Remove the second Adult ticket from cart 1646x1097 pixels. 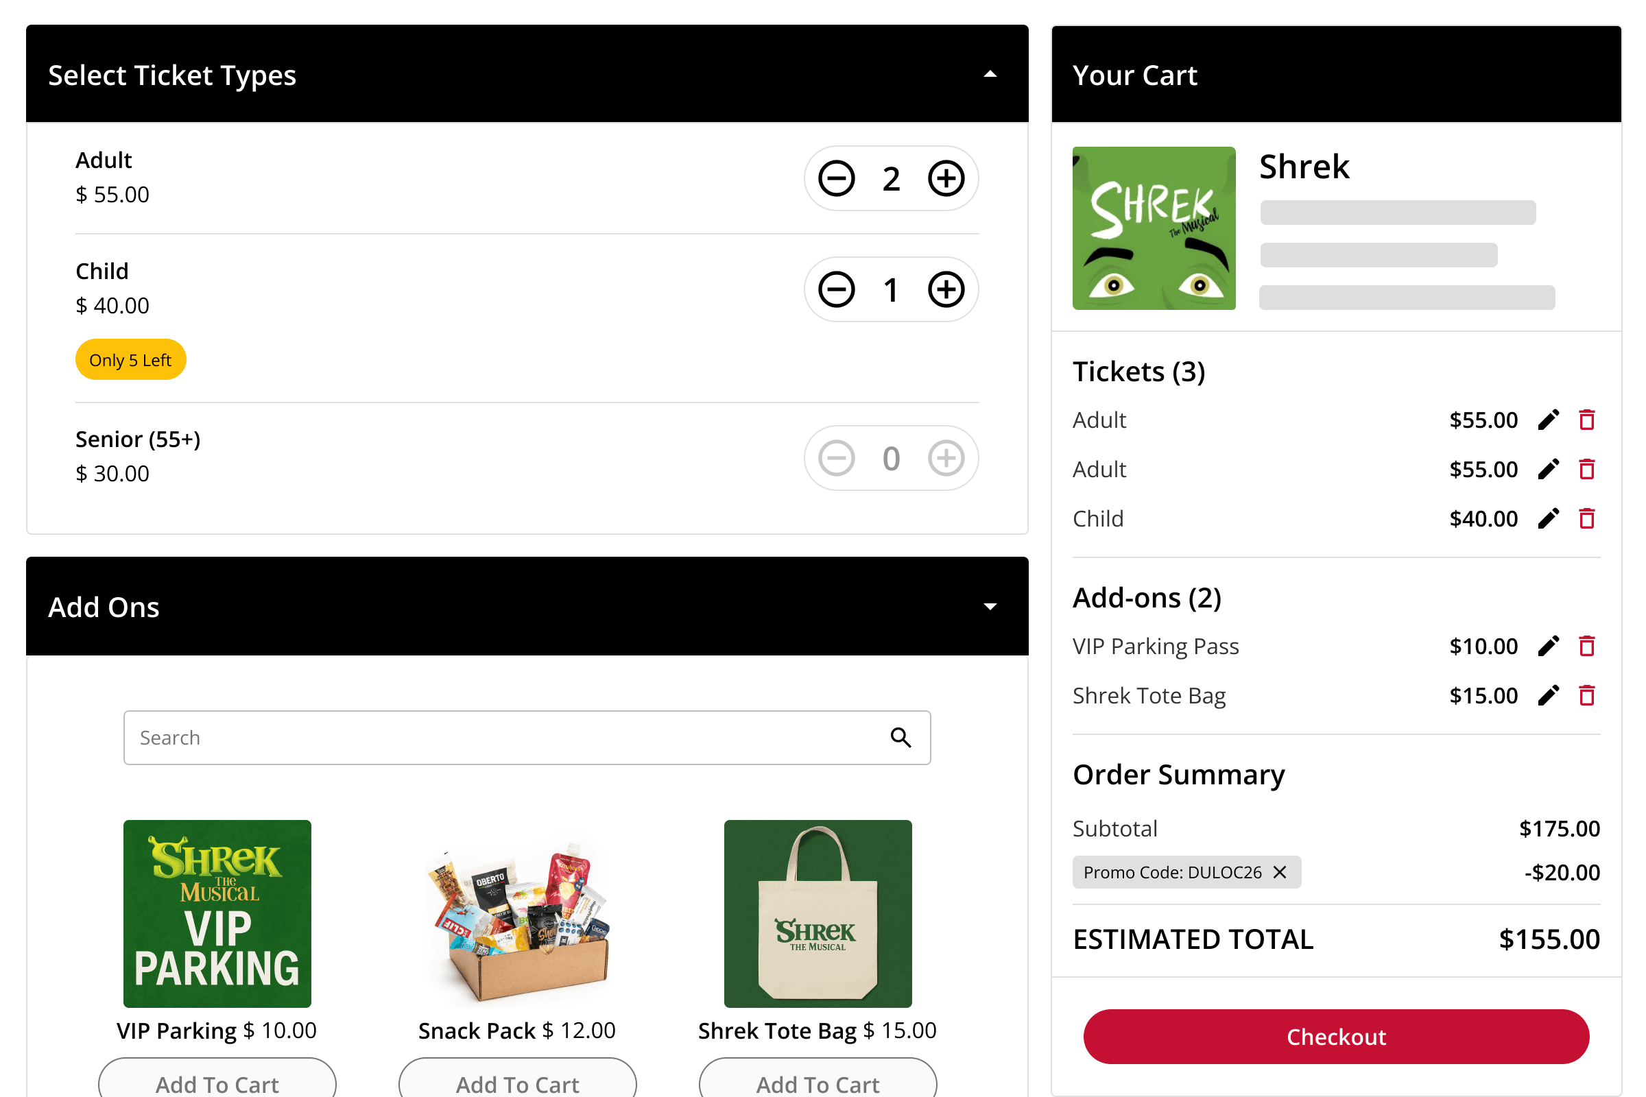pos(1586,470)
